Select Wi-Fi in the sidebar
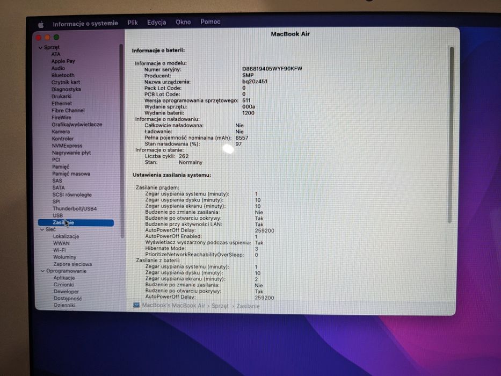This screenshot has height=376, width=501. pyautogui.click(x=60, y=250)
